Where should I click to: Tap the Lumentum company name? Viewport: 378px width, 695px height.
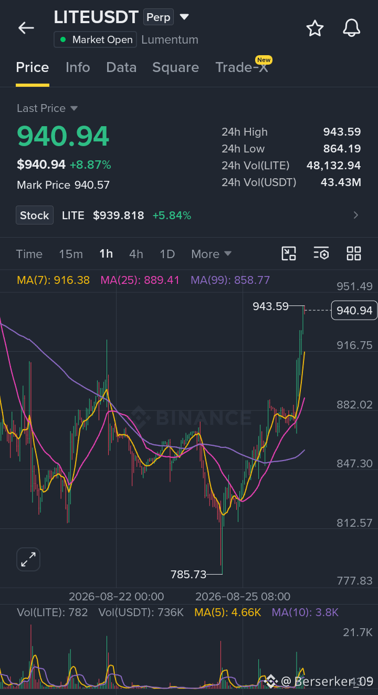click(170, 40)
